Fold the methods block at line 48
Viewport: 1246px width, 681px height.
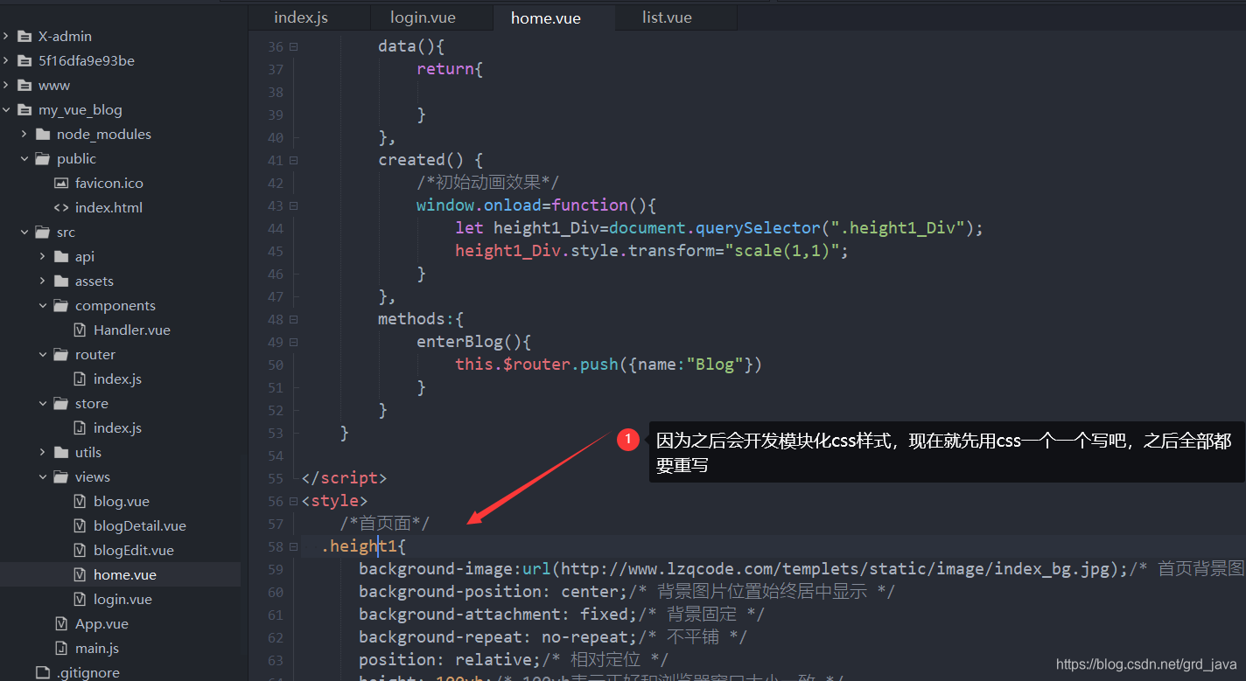click(x=293, y=320)
